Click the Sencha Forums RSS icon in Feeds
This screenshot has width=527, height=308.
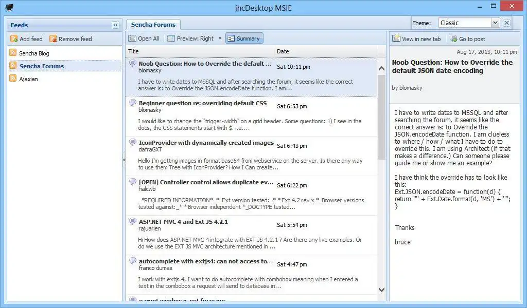[x=13, y=65]
